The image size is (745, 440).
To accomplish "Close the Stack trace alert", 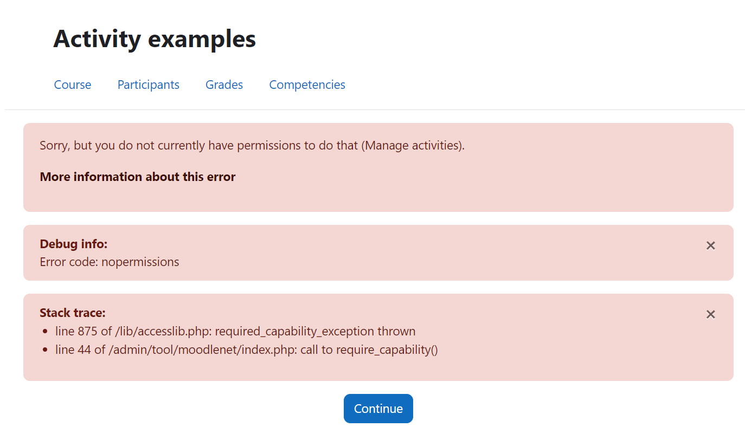I will coord(710,314).
